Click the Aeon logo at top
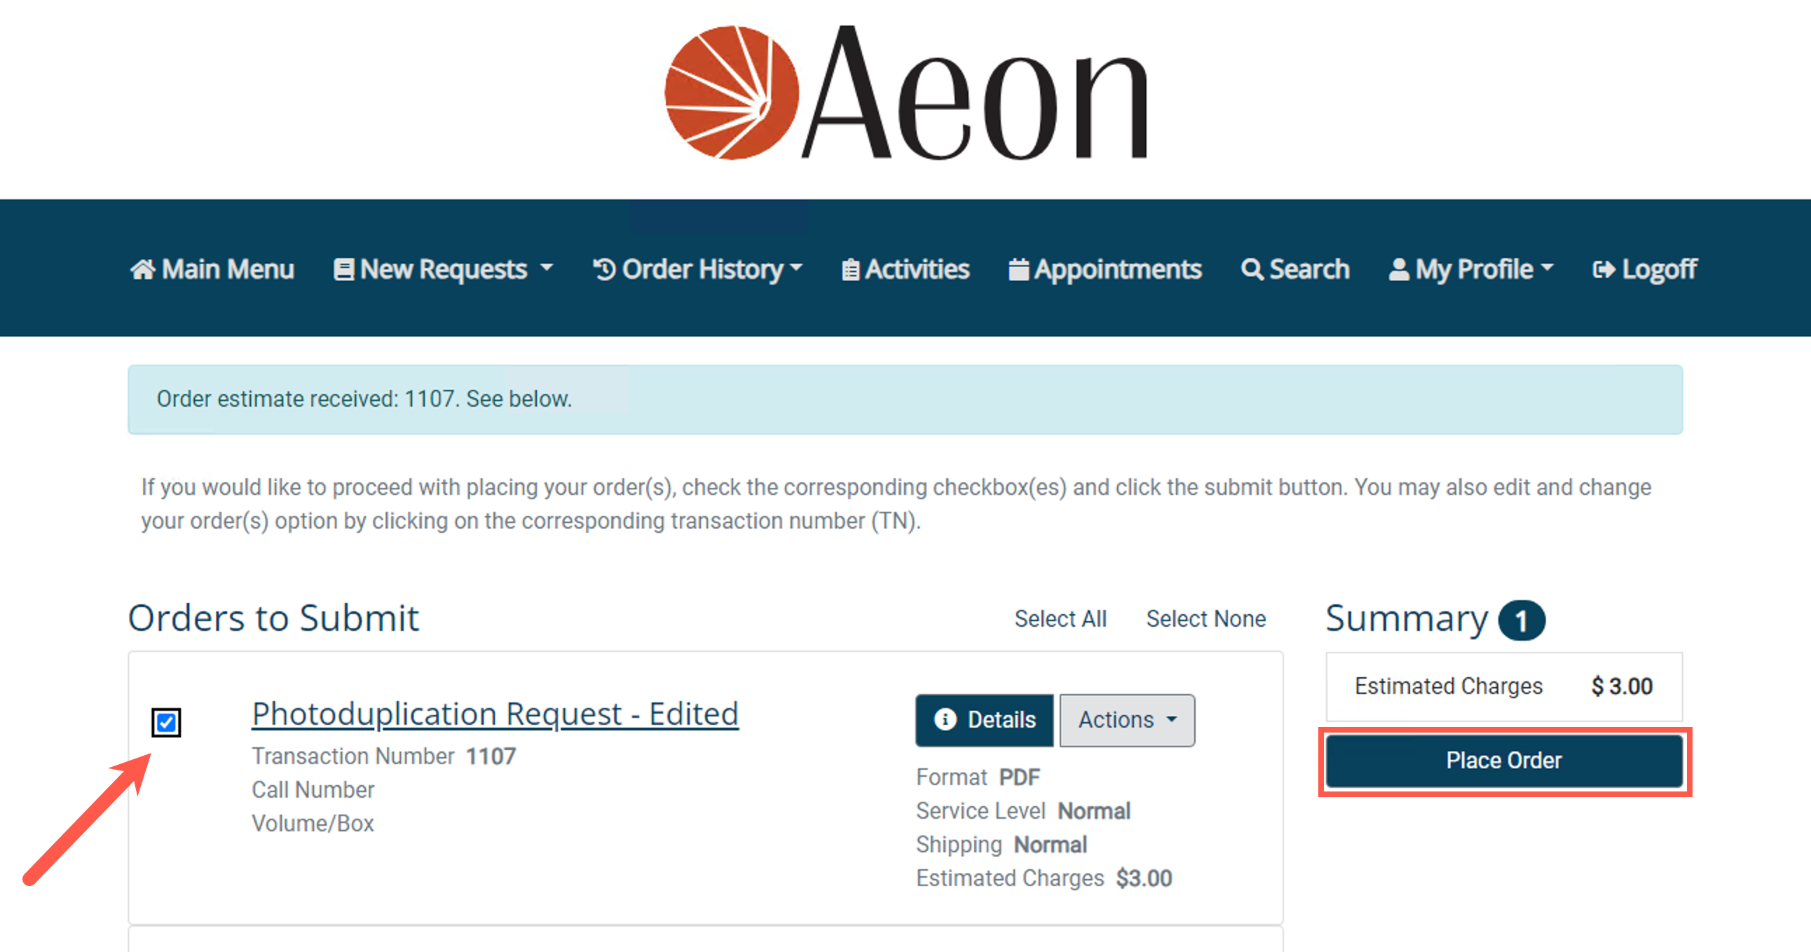Screen dimensions: 1811x952 click(905, 93)
